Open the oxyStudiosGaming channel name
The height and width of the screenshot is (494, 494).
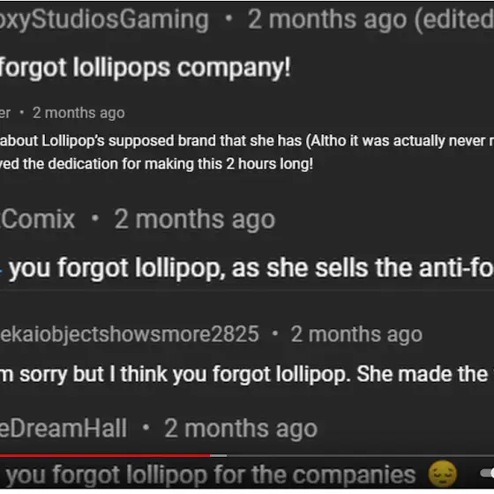(x=104, y=19)
